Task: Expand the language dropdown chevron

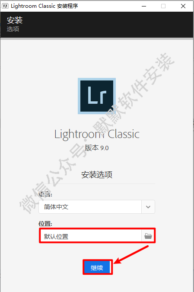Action: 148,207
